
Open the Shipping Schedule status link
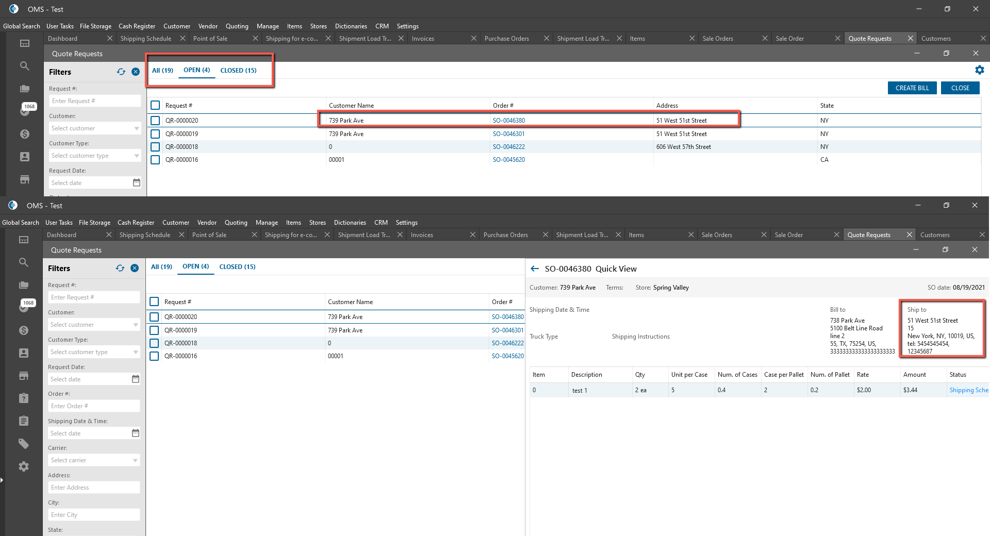click(x=968, y=390)
